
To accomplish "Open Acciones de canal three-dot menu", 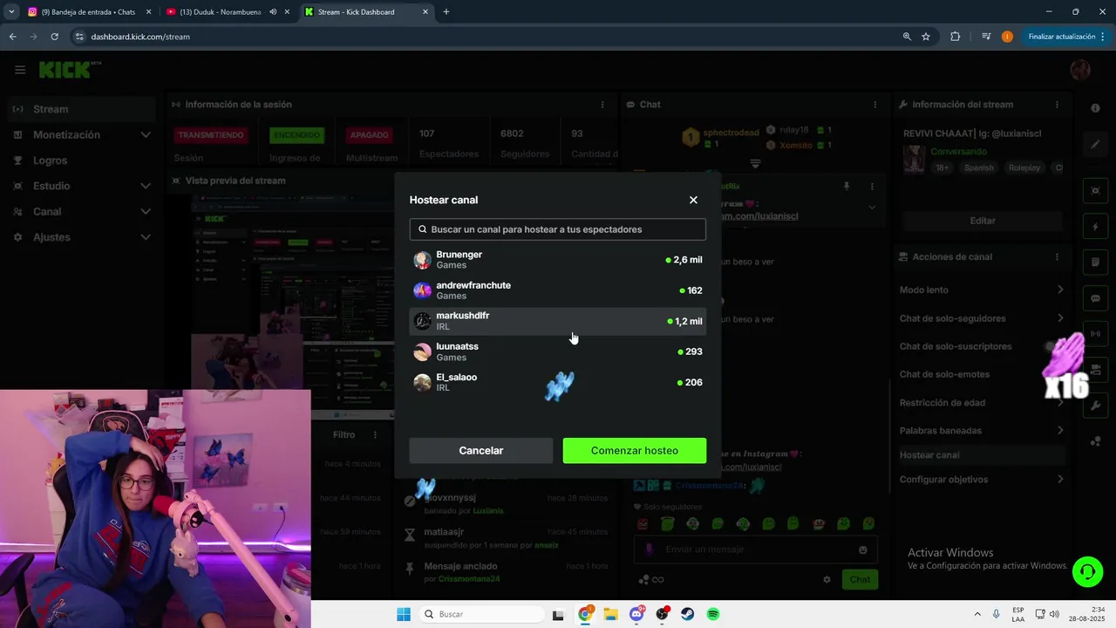I will [1057, 257].
